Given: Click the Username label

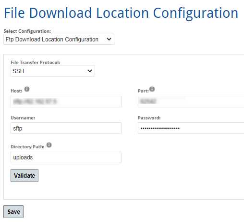Looking at the screenshot, I should (x=23, y=118).
